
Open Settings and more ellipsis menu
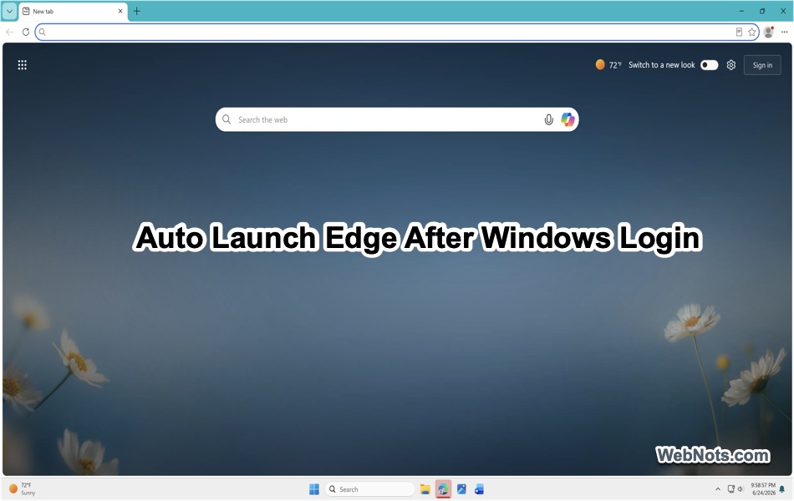point(784,33)
